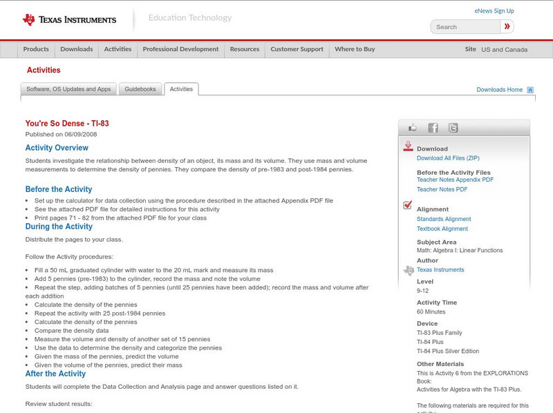Switch to the Guidebooks tab
553x413 pixels.
(140, 89)
